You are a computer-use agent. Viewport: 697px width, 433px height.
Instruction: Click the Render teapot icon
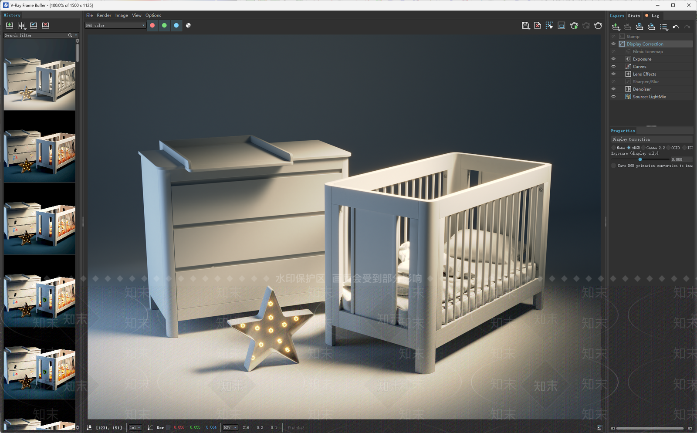pos(598,26)
